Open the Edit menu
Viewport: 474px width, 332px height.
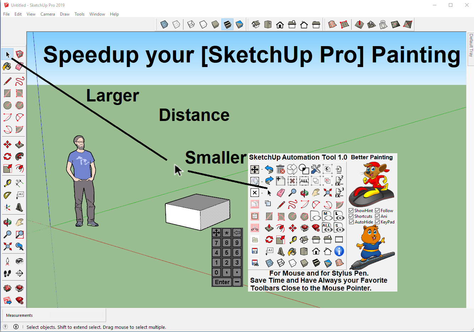18,14
